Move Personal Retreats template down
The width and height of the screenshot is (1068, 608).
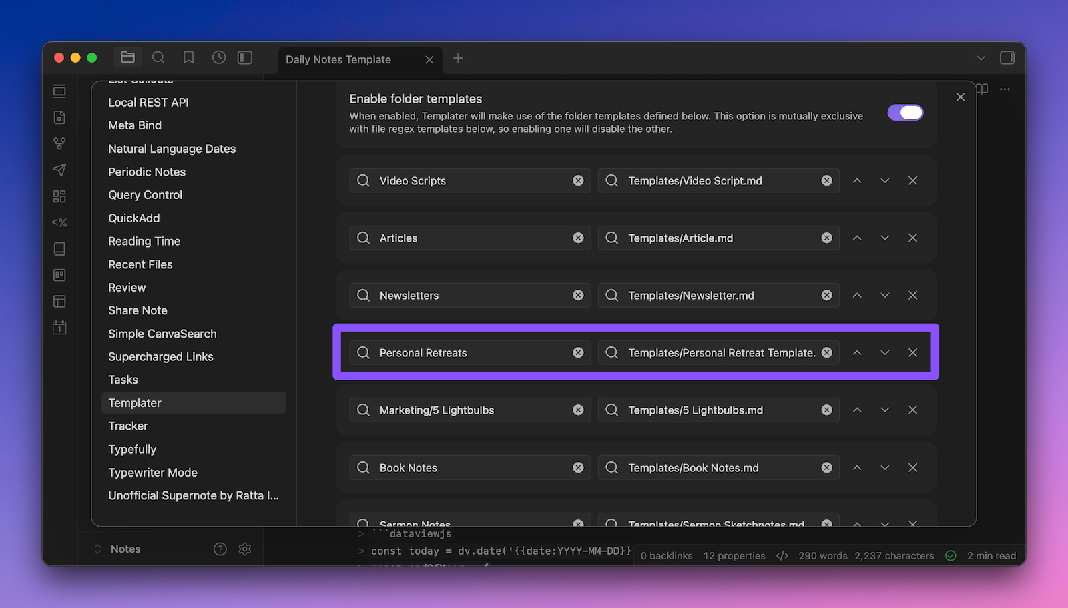point(884,353)
